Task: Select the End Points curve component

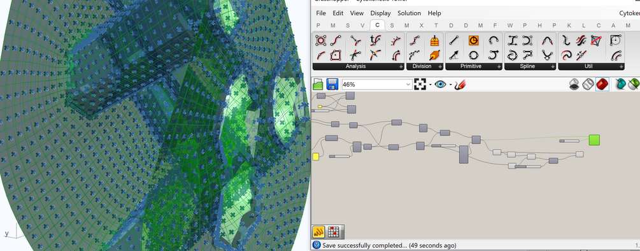Action: click(x=336, y=40)
